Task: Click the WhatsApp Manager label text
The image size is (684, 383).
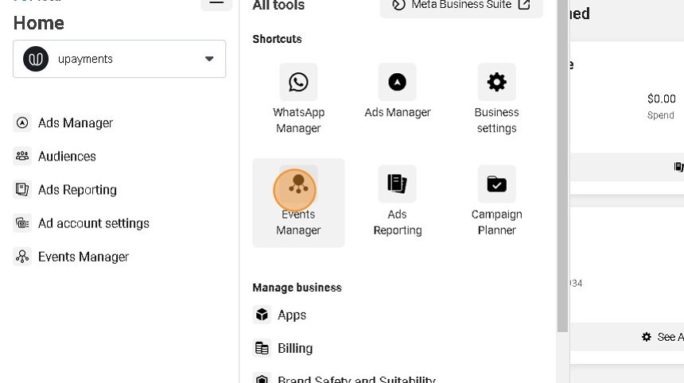Action: click(x=298, y=120)
